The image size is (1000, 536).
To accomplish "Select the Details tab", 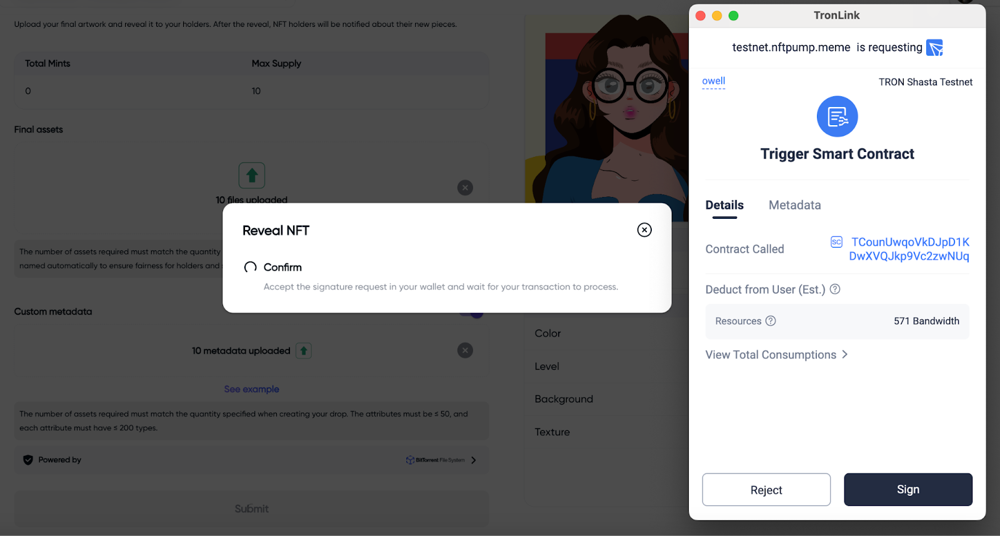I will pyautogui.click(x=724, y=205).
